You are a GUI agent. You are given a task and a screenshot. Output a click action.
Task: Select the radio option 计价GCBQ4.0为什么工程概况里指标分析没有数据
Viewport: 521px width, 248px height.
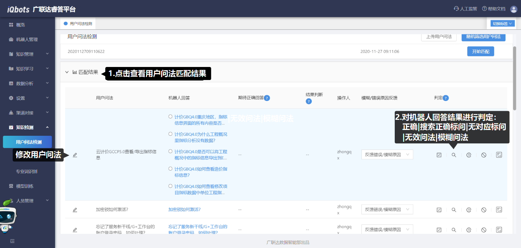pyautogui.click(x=170, y=134)
